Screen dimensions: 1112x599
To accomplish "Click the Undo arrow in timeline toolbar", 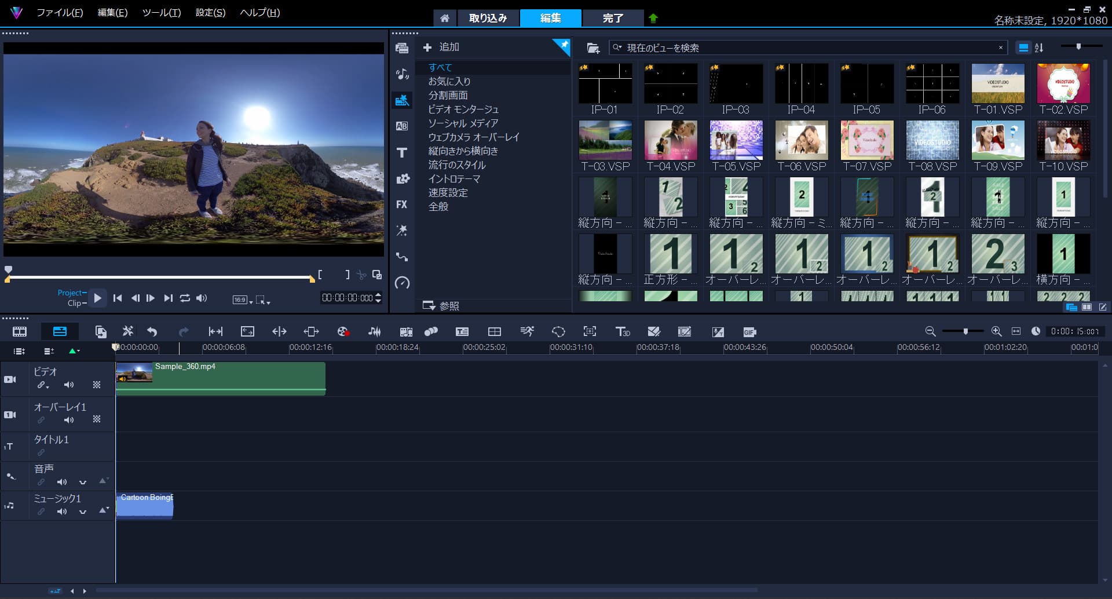I will click(x=152, y=331).
